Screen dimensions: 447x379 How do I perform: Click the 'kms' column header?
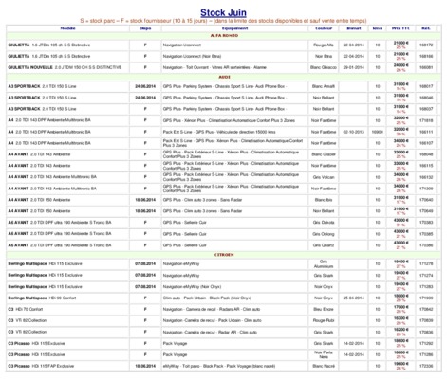377,28
